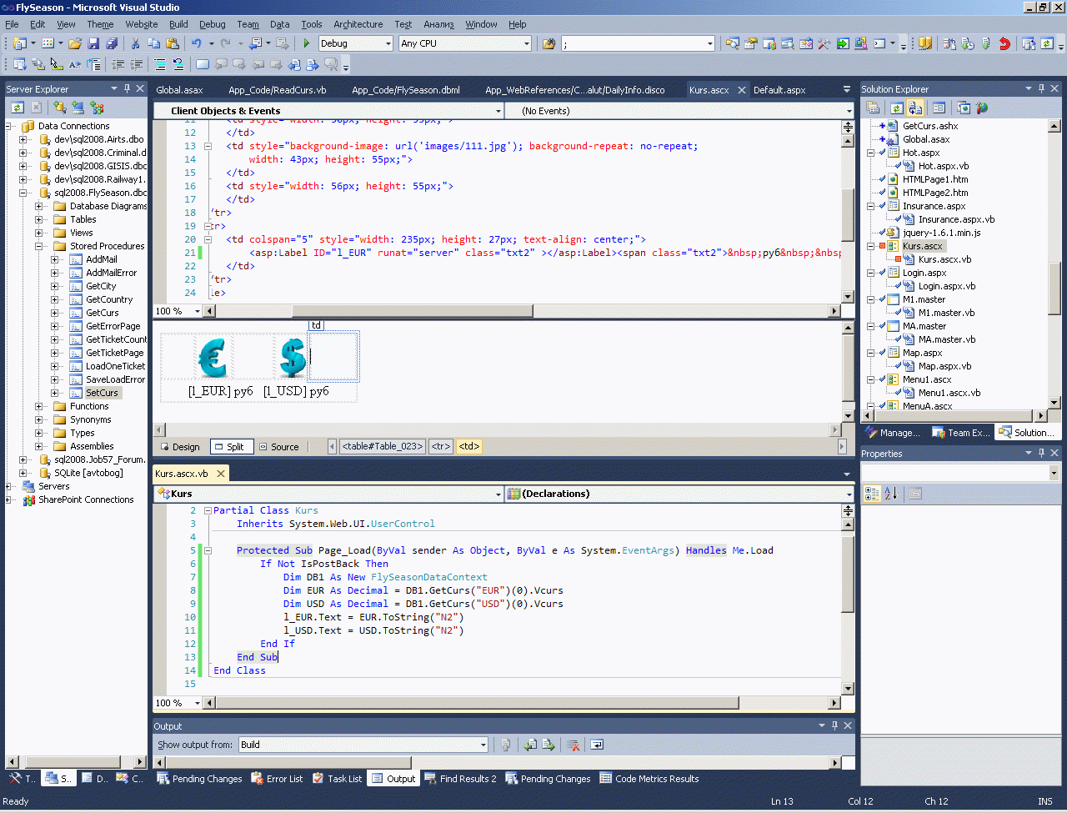This screenshot has width=1067, height=813.
Task: Toggle Show All Files in Solution Explorer
Action: [x=915, y=108]
